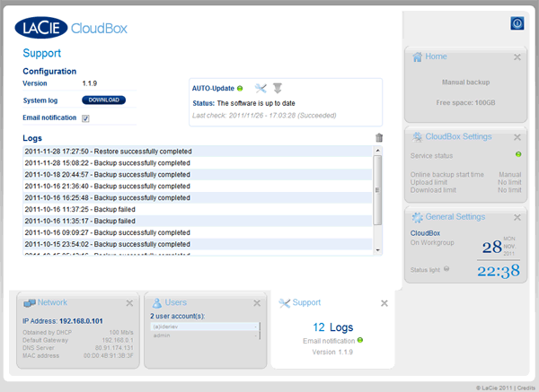Image resolution: width=539 pixels, height=392 pixels.
Task: Click the Support widget tools icon
Action: 284,303
